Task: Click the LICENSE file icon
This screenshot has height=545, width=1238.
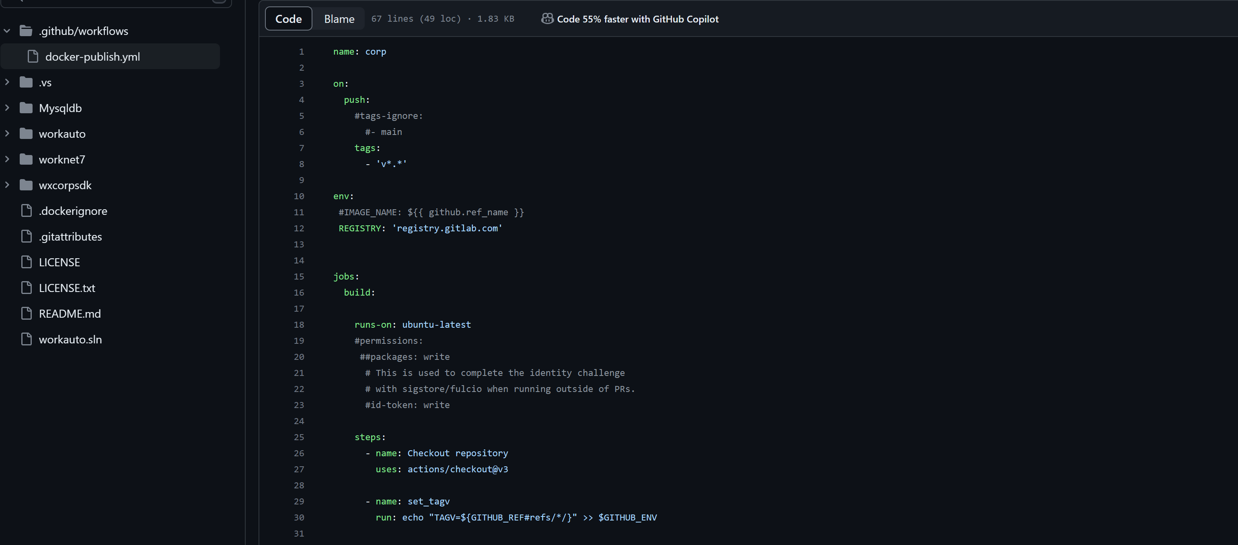Action: (x=27, y=262)
